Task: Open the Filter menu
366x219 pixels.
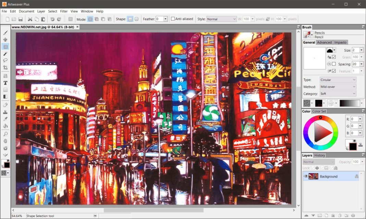Action: pos(64,11)
